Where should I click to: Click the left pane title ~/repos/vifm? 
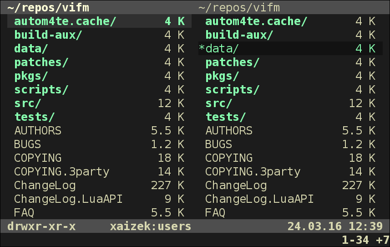(x=48, y=8)
